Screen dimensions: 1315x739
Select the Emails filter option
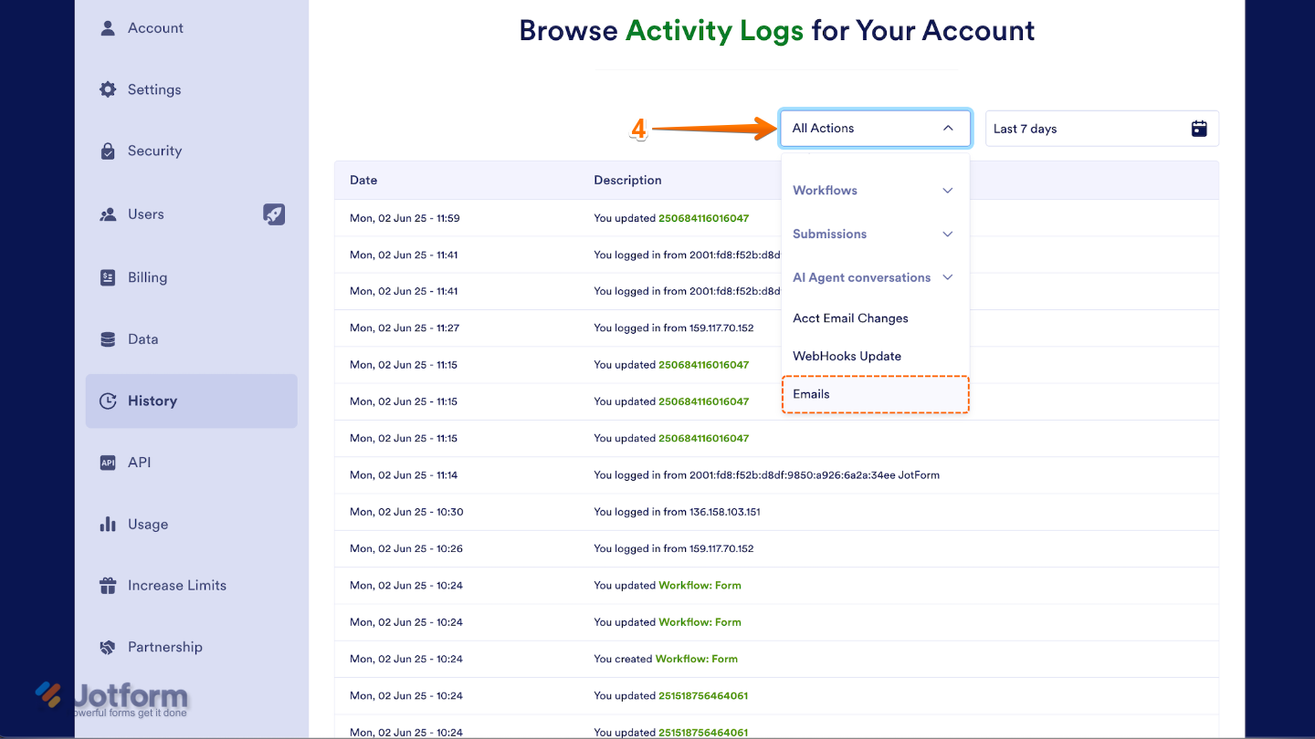811,394
